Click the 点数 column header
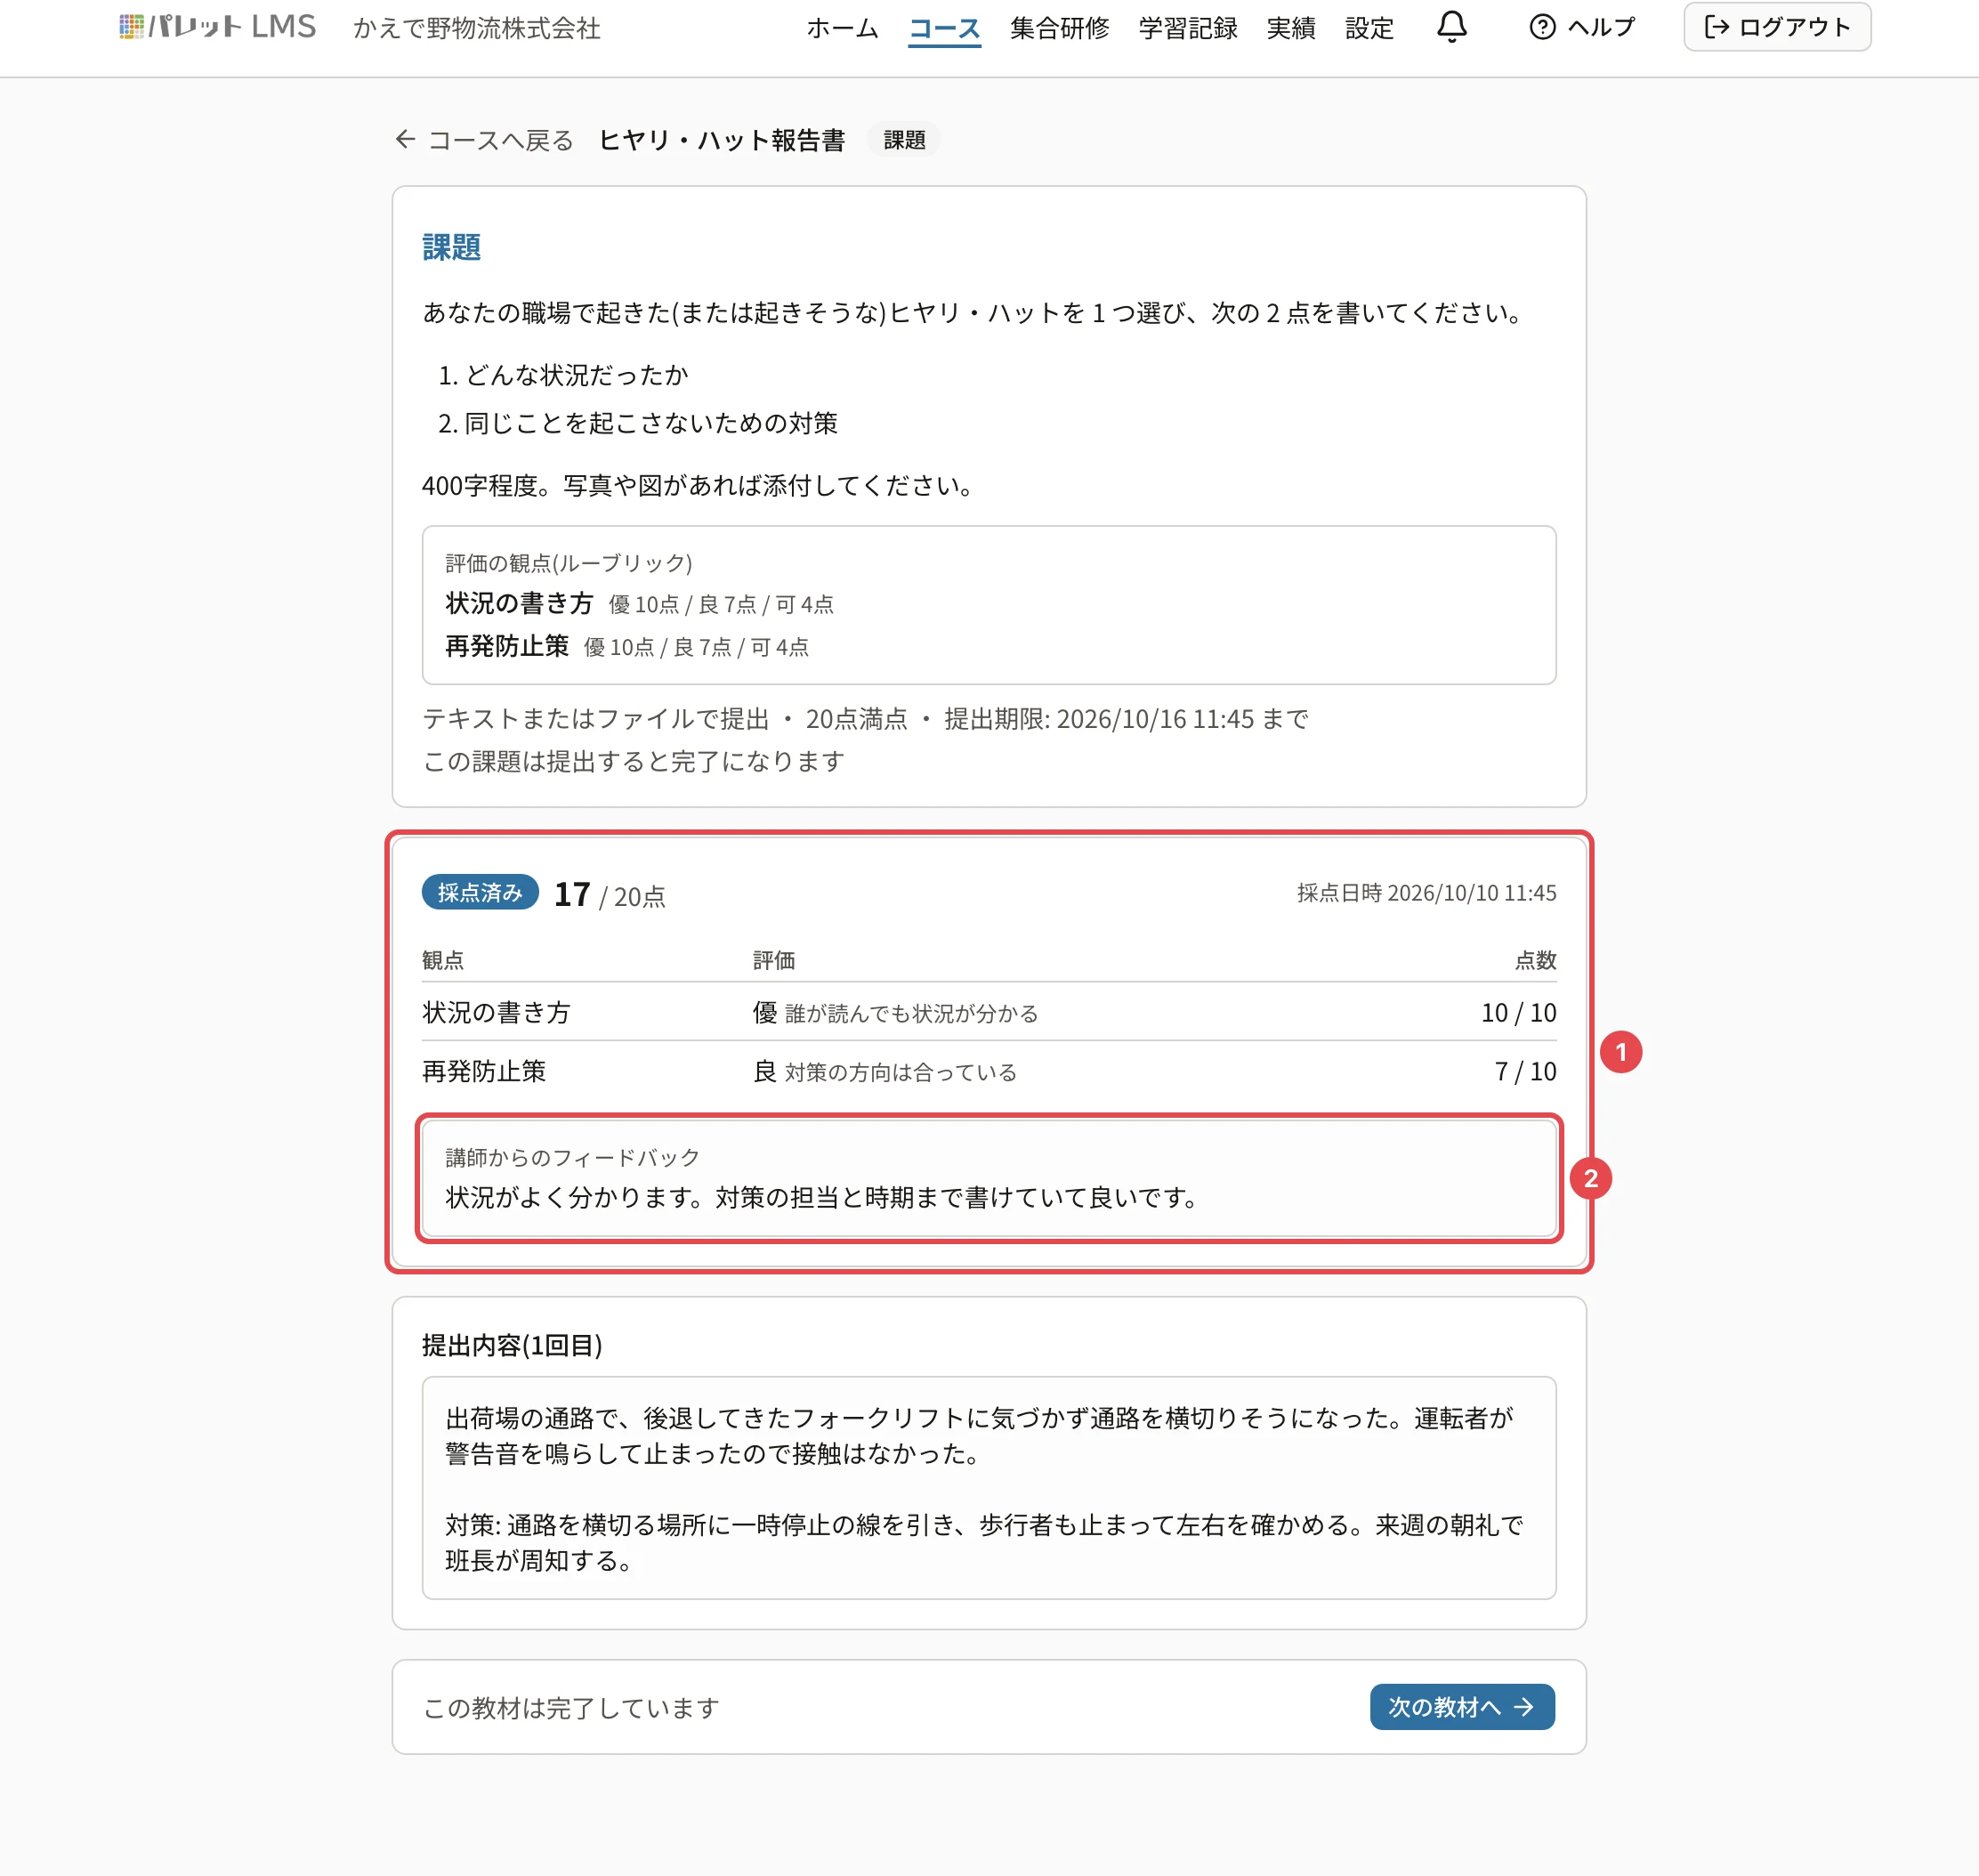Screen dimensions: 1979x1876 (x=1535, y=960)
